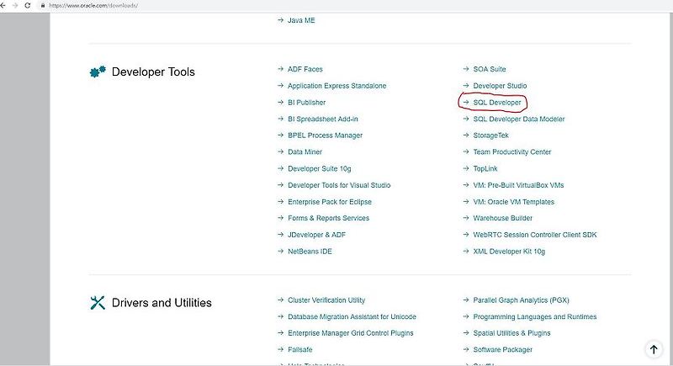Open the StorageTek link
Screen dimensions: 673x366
[x=490, y=135]
